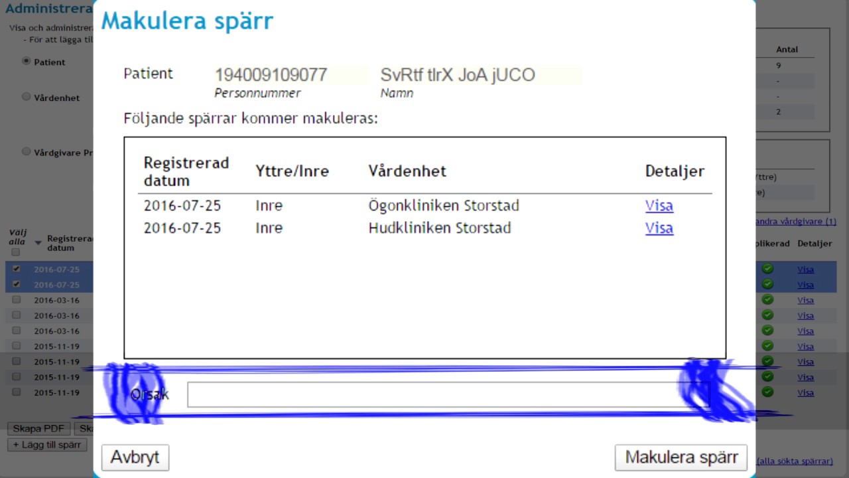This screenshot has height=478, width=849.
Task: Select the Vårdenhet radio button
Action: (27, 97)
